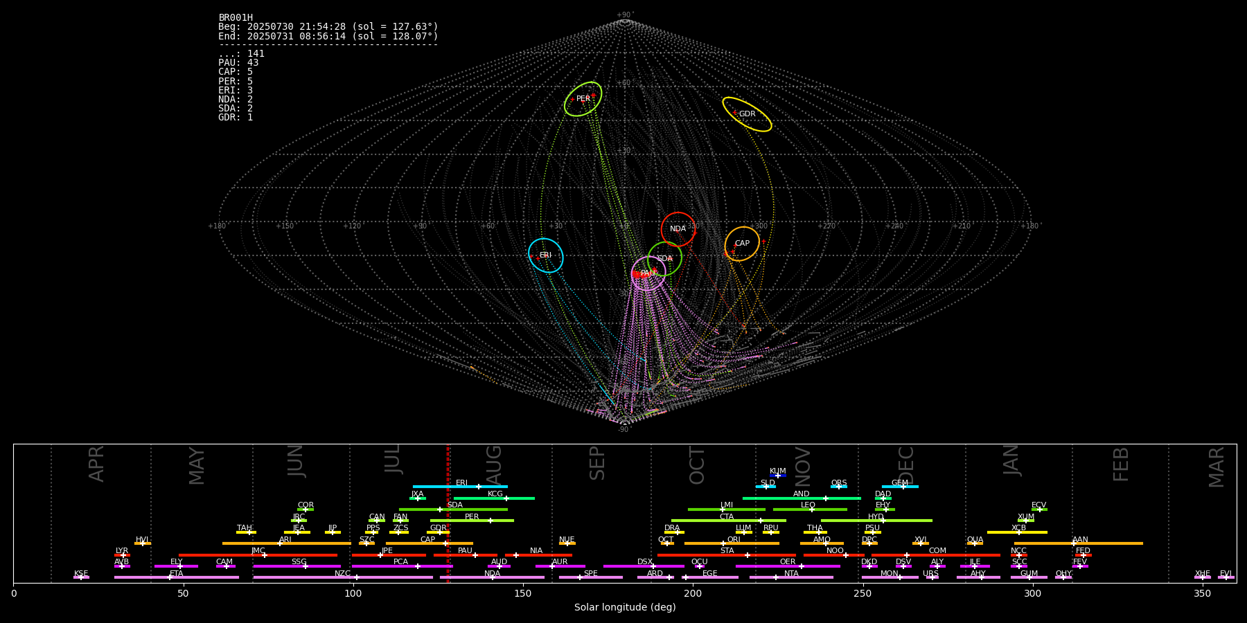The width and height of the screenshot is (1247, 623).
Task: Click the LMI shower bar in timeline
Action: pyautogui.click(x=727, y=509)
